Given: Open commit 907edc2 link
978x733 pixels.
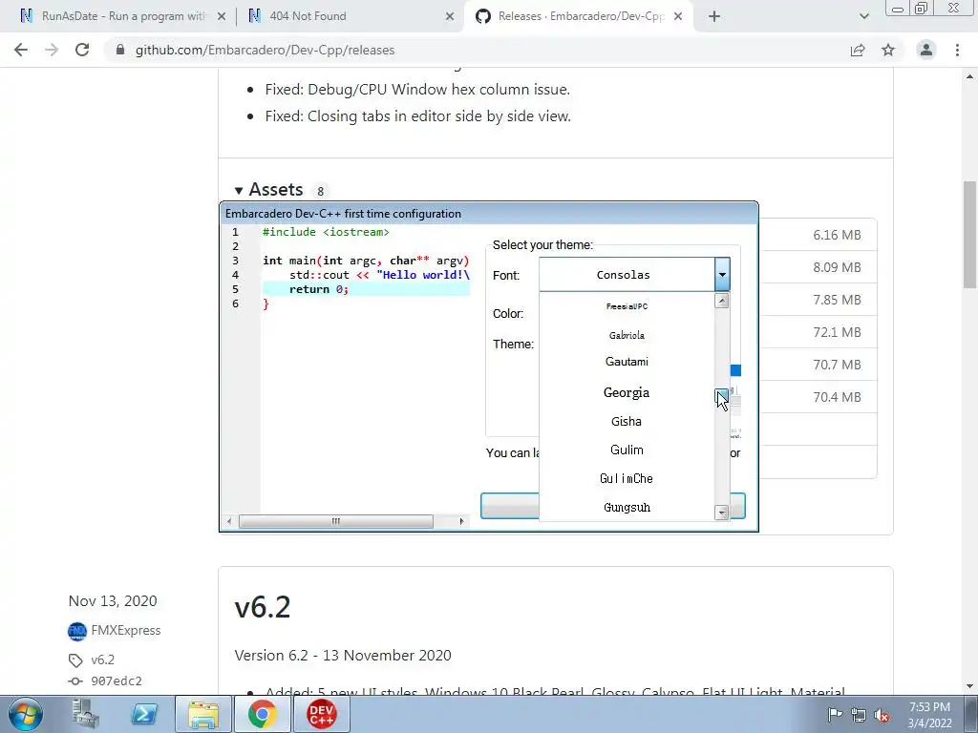Looking at the screenshot, I should coord(116,681).
